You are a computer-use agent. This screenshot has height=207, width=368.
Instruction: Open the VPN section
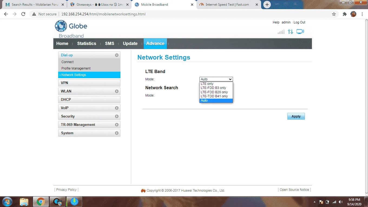(x=89, y=83)
